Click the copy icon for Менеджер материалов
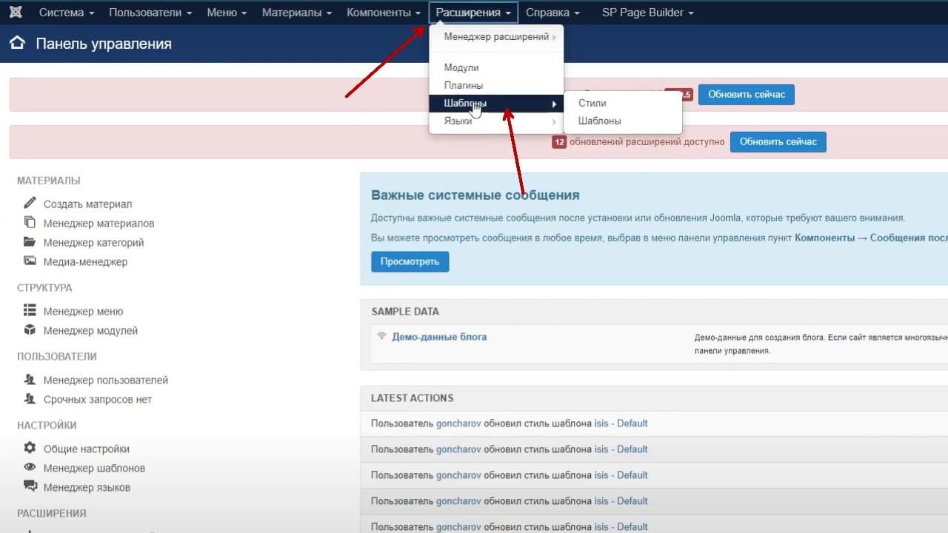This screenshot has width=948, height=533. tap(30, 222)
